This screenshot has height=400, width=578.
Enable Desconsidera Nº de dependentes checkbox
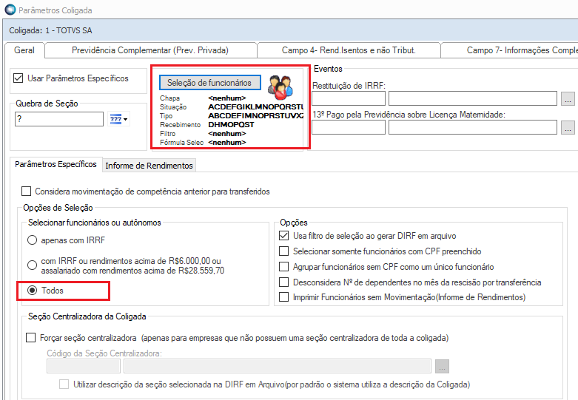[x=284, y=282]
